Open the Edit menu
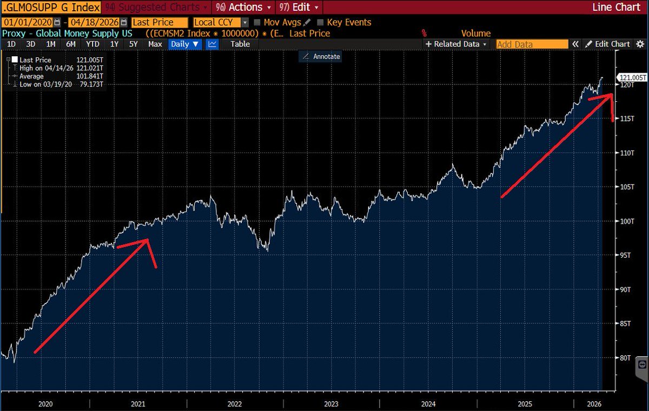 pyautogui.click(x=300, y=8)
